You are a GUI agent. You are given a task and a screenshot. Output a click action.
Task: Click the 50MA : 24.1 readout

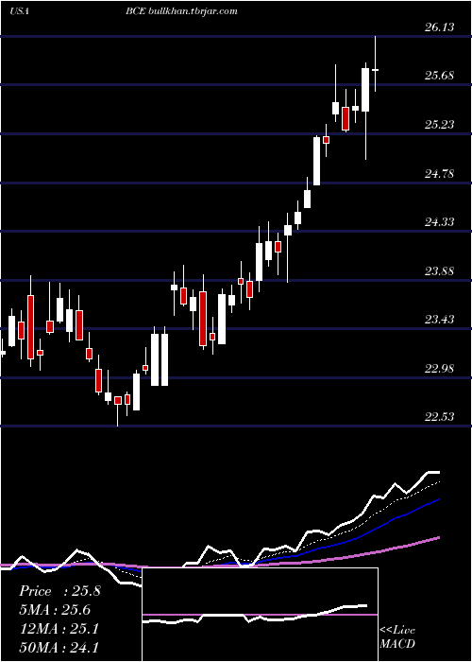[59, 647]
